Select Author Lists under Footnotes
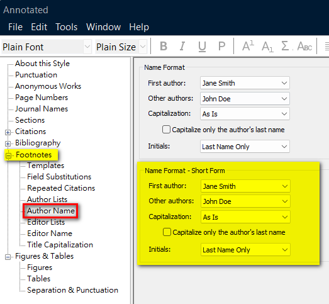This screenshot has width=329, height=304. [x=47, y=200]
